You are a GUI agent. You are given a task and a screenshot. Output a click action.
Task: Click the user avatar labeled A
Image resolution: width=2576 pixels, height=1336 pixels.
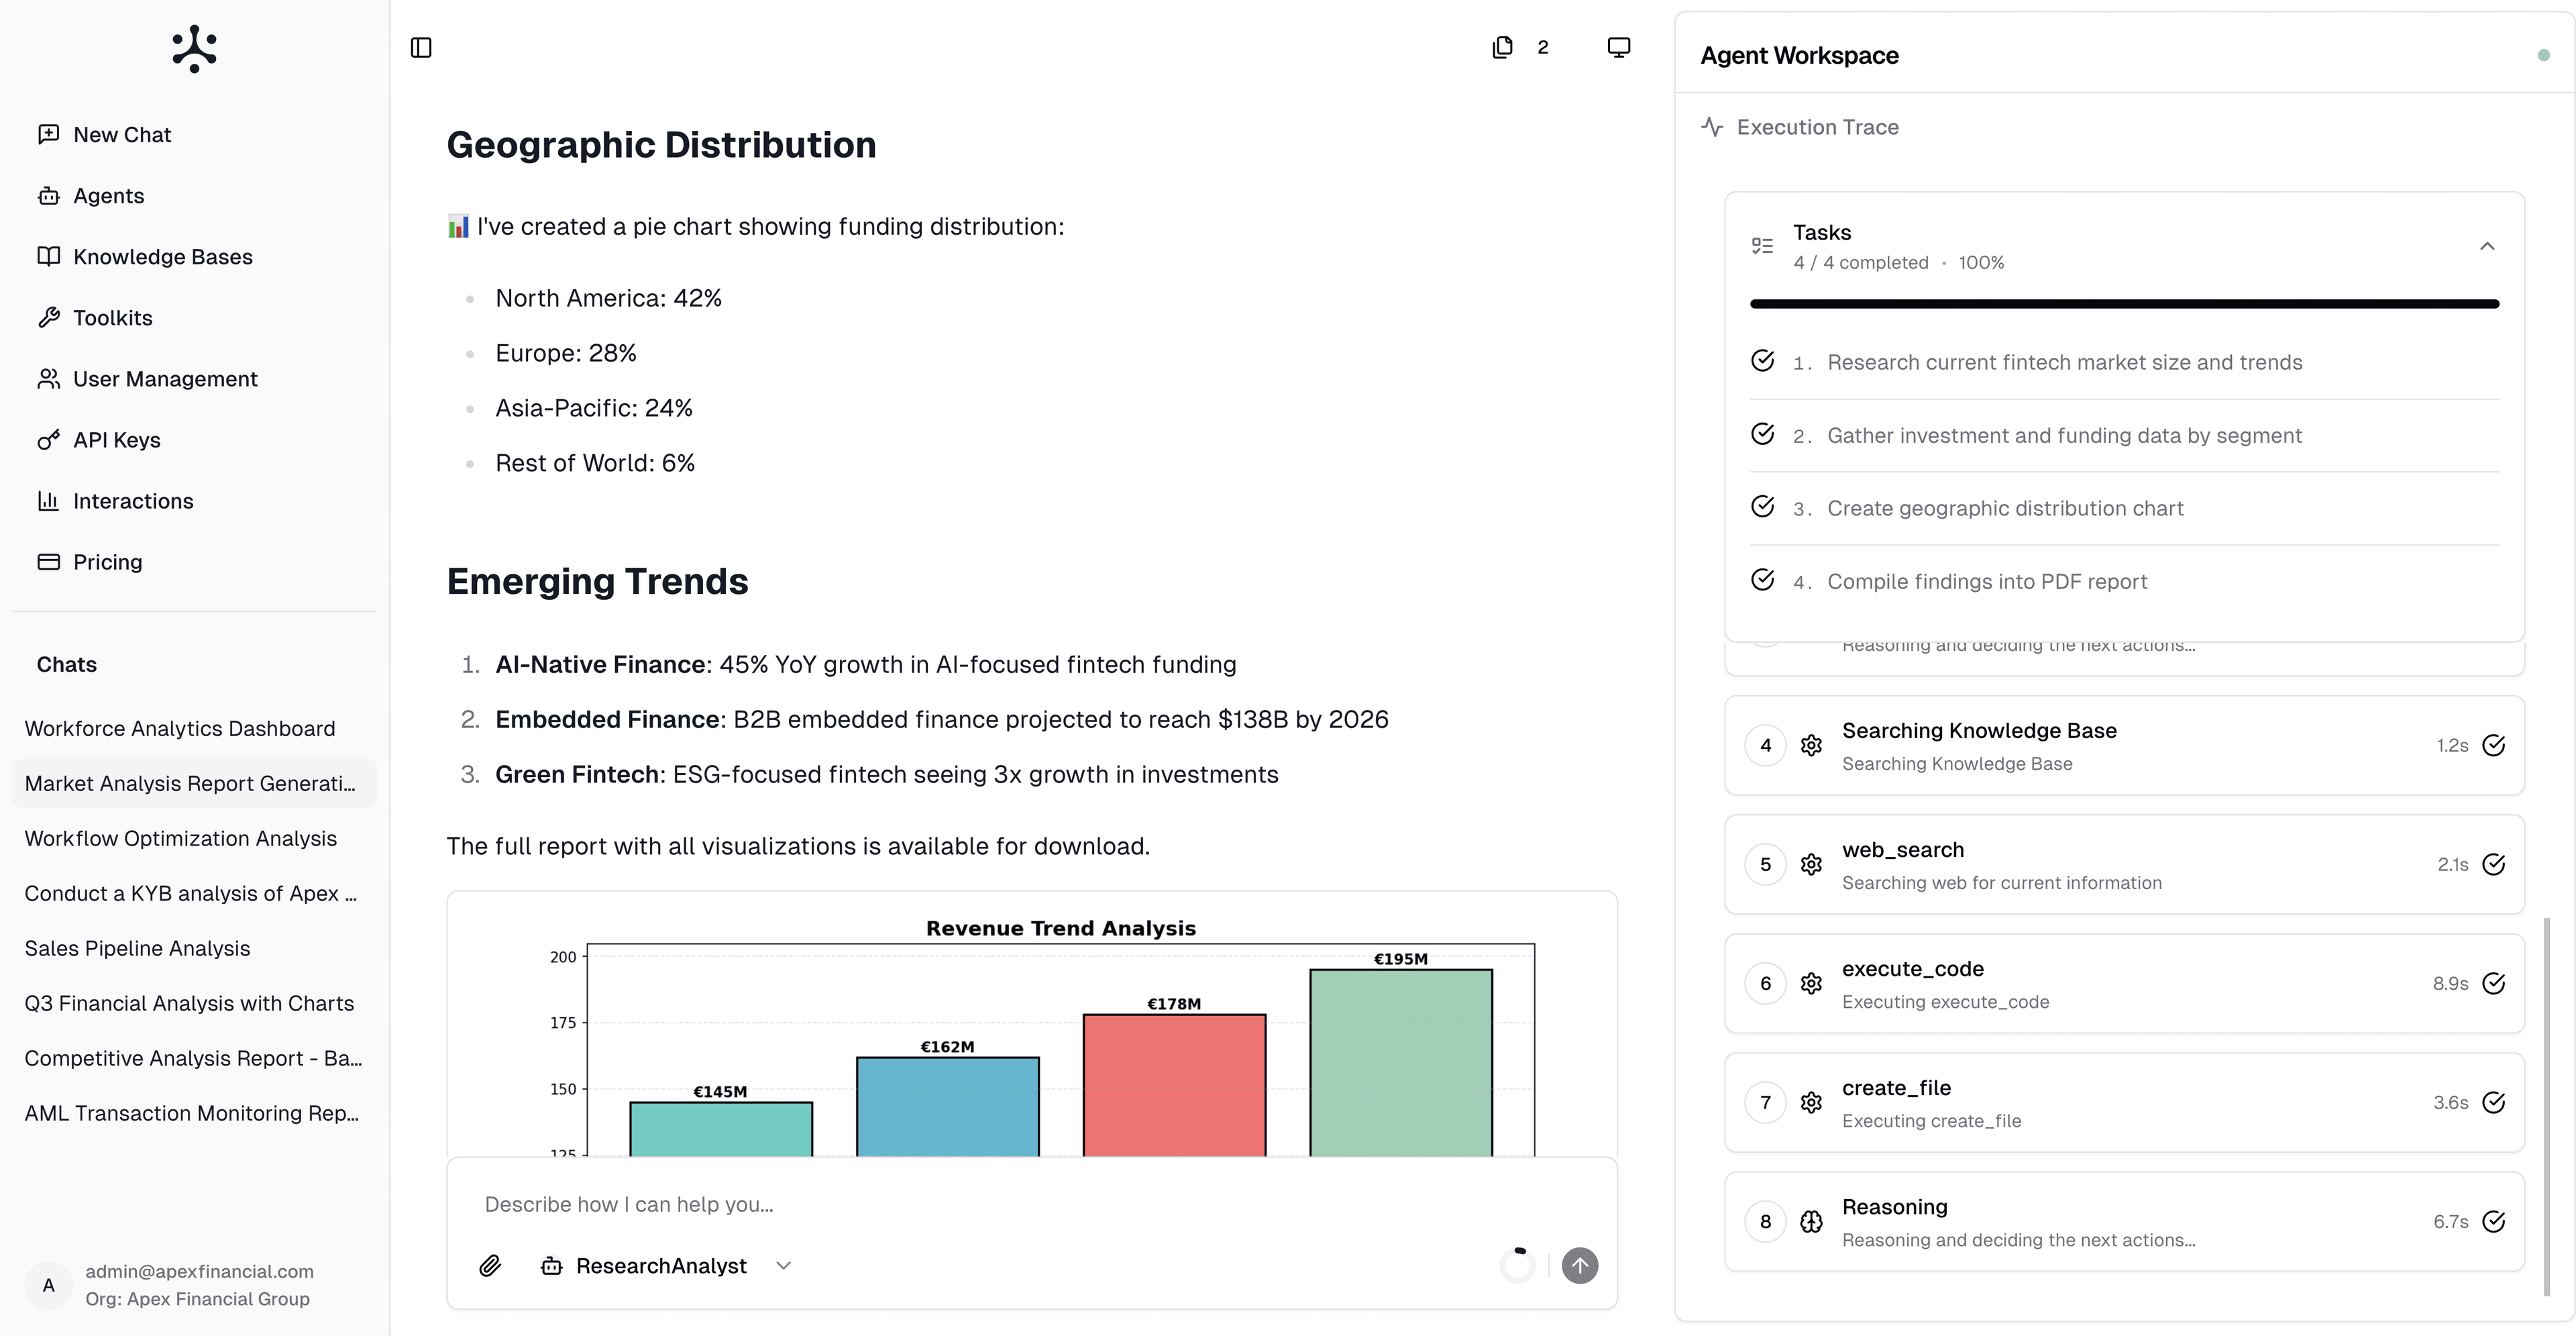point(48,1285)
